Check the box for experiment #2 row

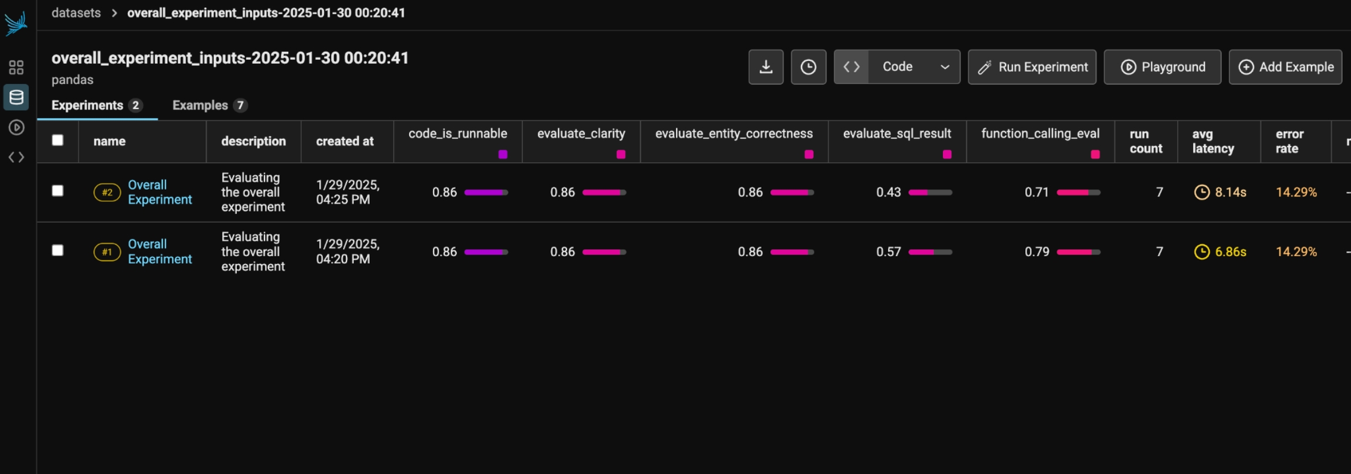57,191
